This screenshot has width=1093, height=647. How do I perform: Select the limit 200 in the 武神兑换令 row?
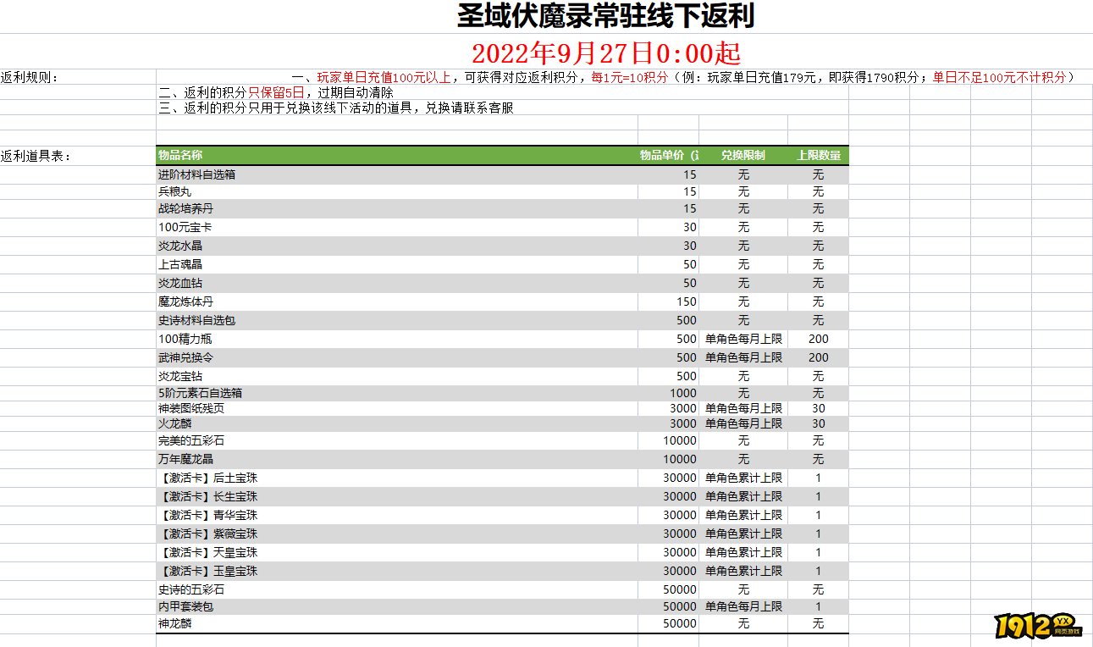(x=819, y=357)
